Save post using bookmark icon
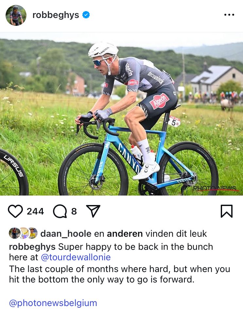Image resolution: width=243 pixels, height=309 pixels. [227, 211]
